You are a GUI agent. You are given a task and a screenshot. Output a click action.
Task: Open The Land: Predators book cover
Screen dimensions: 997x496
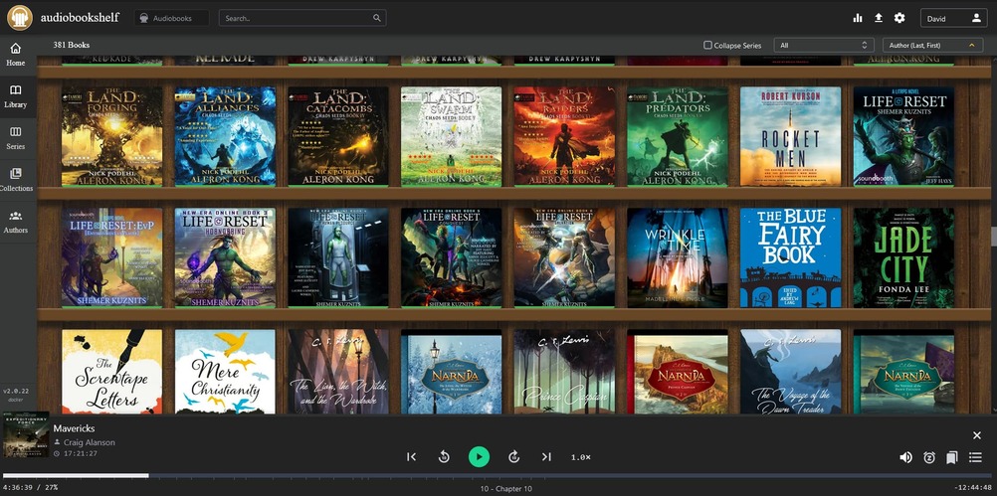point(678,136)
